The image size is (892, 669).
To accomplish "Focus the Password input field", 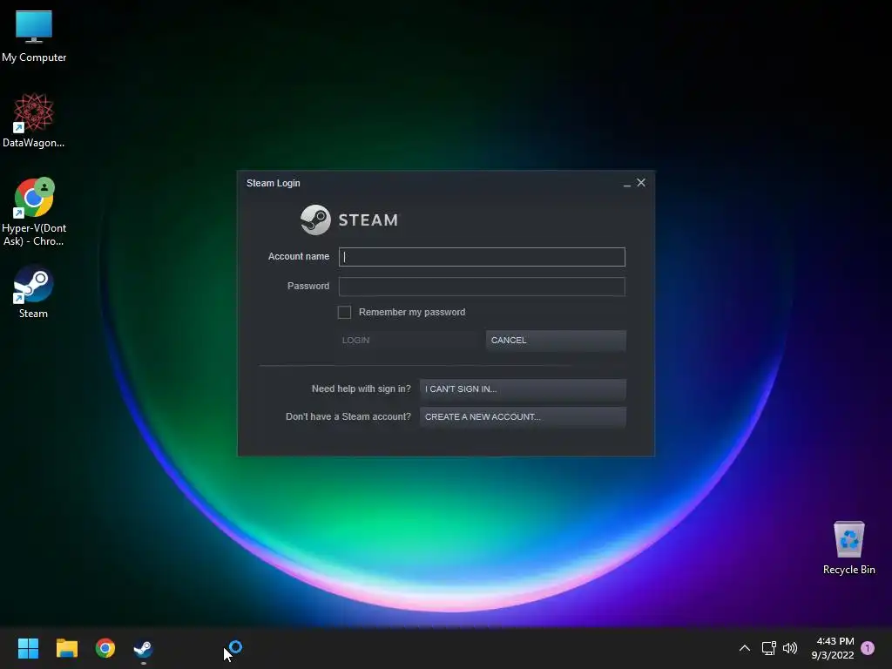I will tap(482, 286).
